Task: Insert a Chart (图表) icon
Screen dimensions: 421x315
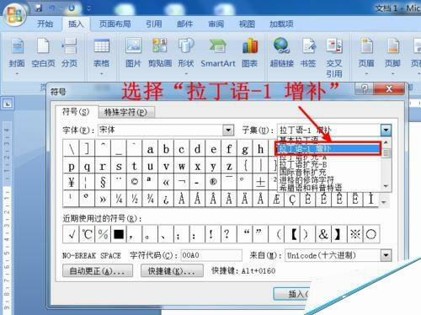Action: [x=250, y=45]
